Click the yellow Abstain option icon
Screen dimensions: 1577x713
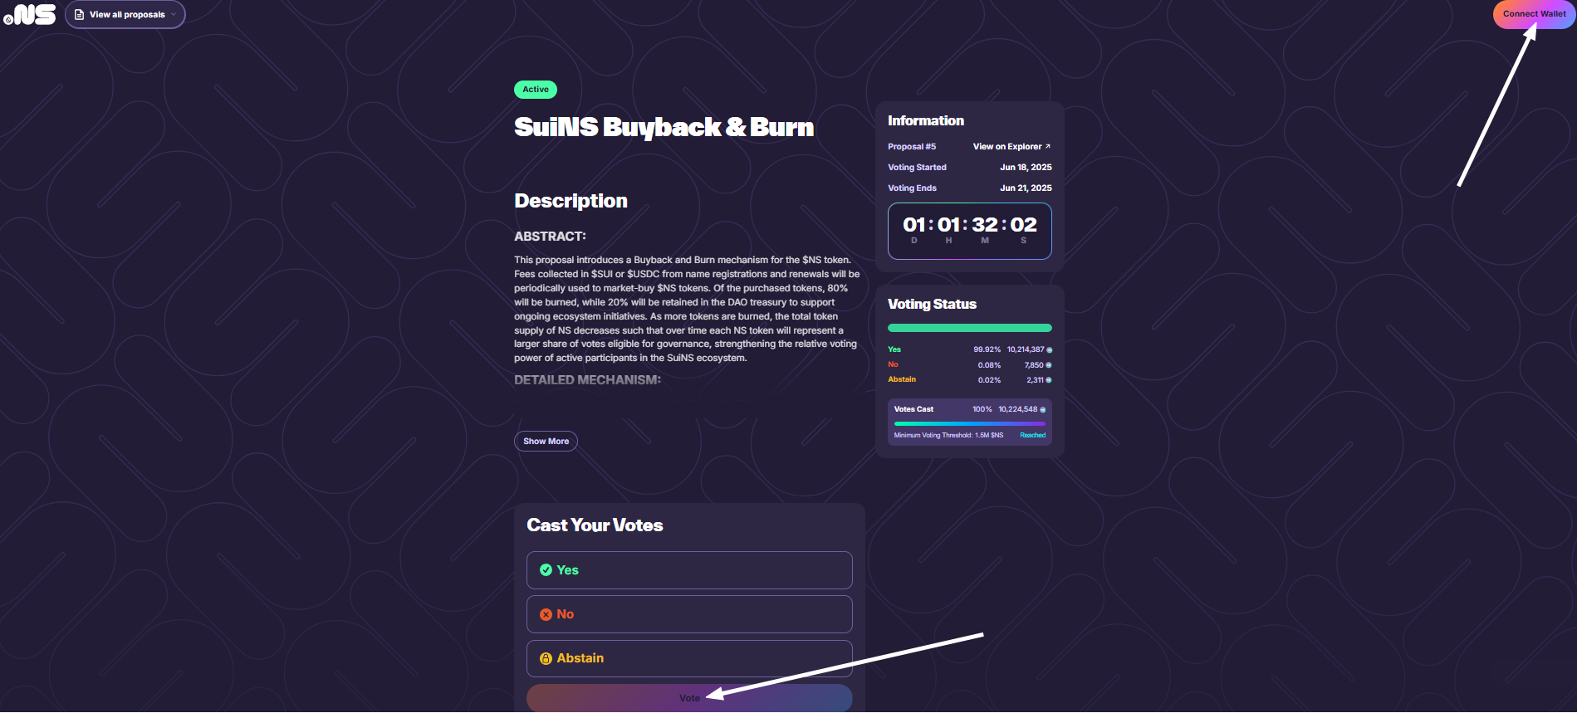point(546,659)
